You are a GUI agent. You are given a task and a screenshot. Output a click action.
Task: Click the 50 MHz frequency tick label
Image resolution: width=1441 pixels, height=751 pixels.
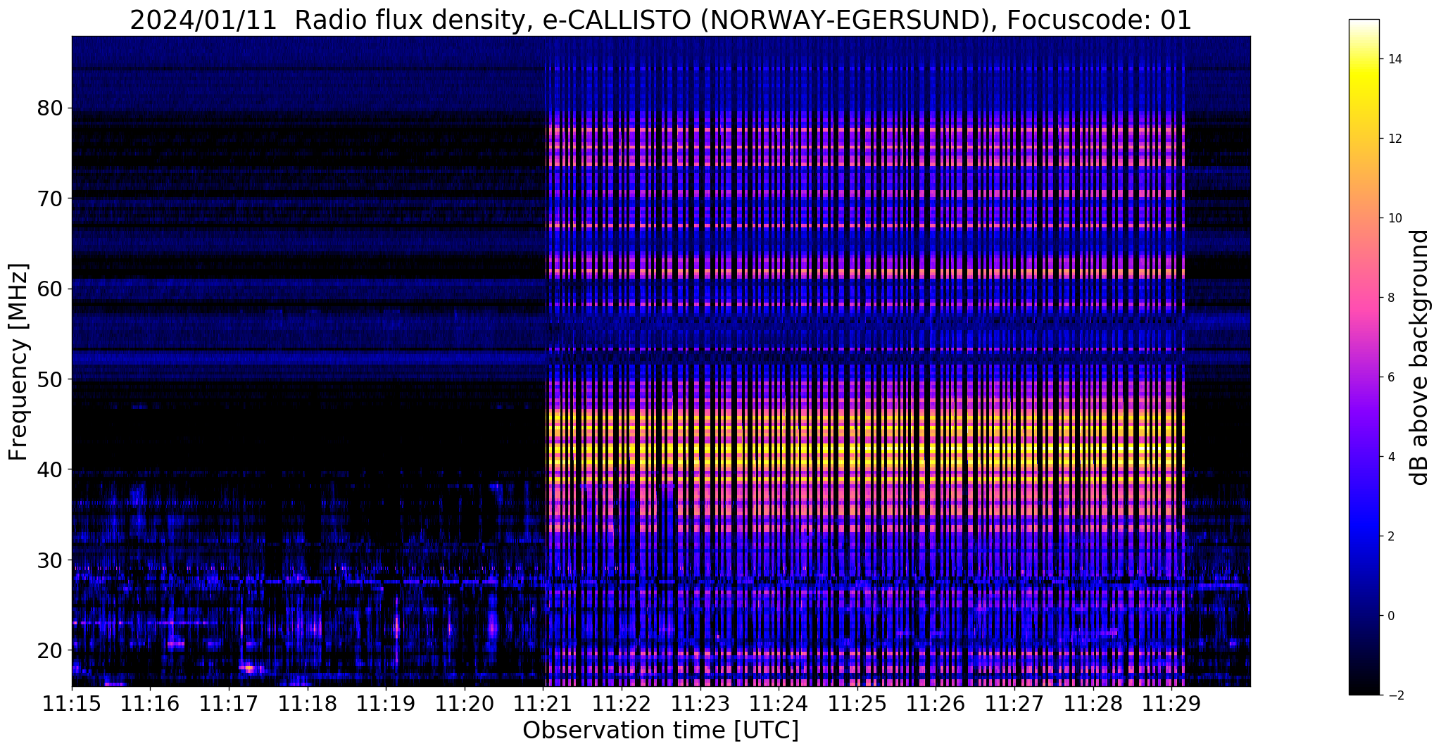click(x=49, y=379)
